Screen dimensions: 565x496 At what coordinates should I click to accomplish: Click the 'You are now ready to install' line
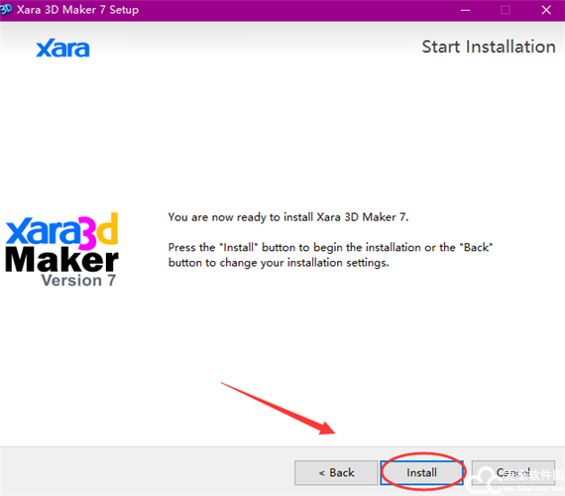(x=288, y=217)
